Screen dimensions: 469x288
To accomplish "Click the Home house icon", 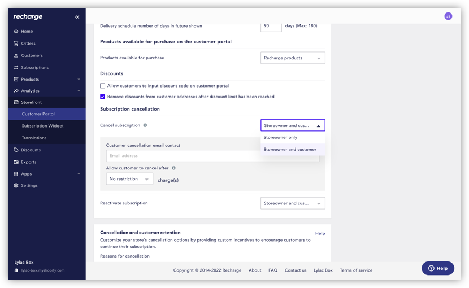I will (16, 32).
